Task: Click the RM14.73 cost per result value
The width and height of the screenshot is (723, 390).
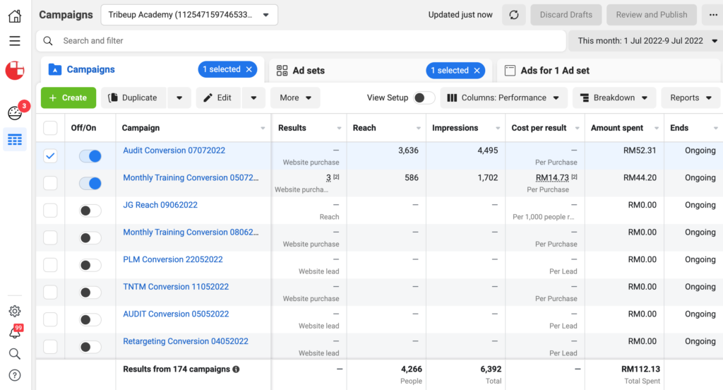Action: (x=552, y=178)
